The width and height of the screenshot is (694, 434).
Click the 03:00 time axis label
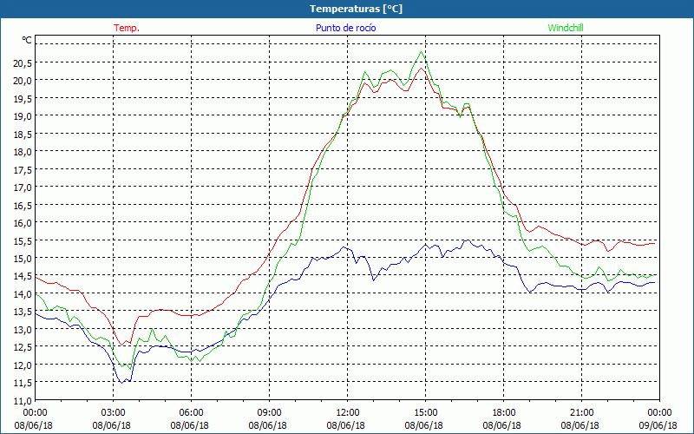(x=114, y=413)
